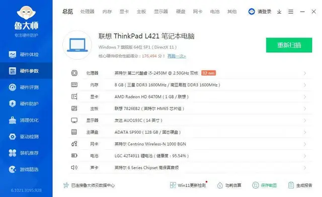Click the laptop computer icon
This screenshot has height=197, width=322.
(x=77, y=45)
